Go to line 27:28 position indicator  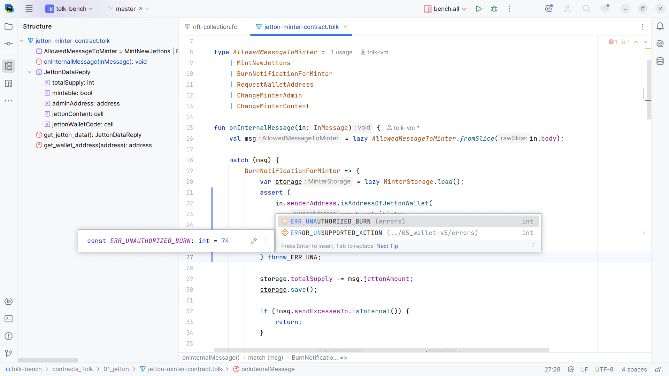(x=552, y=369)
